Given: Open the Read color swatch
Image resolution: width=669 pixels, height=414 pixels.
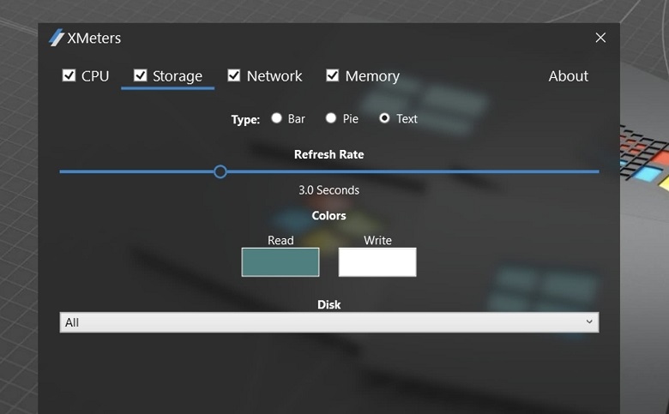Looking at the screenshot, I should [x=280, y=262].
